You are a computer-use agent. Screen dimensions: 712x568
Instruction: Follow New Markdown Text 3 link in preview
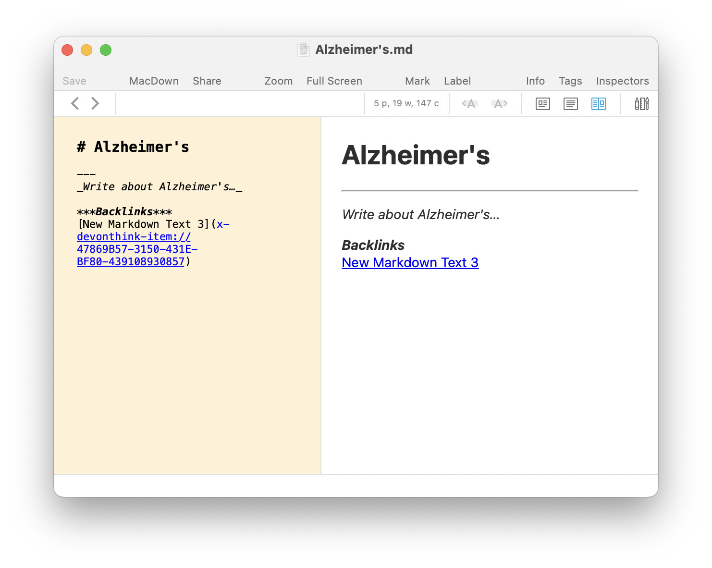point(410,262)
